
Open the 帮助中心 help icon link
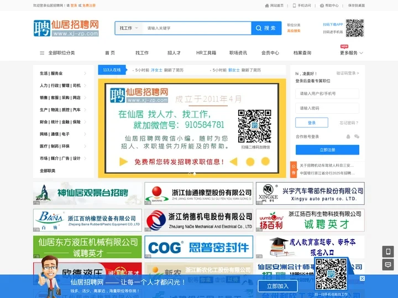[329, 6]
